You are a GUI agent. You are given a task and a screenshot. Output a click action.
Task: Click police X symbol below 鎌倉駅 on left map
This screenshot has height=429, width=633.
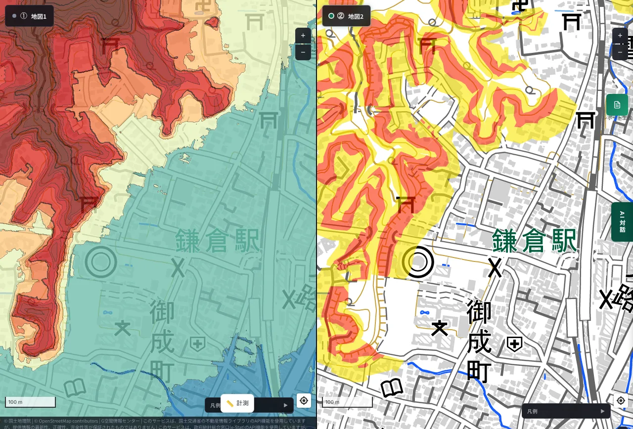coord(178,267)
